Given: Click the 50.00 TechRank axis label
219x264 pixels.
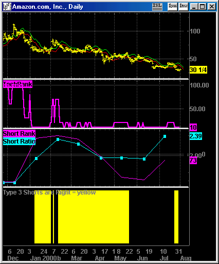Looking at the screenshot, I should 197,109.
